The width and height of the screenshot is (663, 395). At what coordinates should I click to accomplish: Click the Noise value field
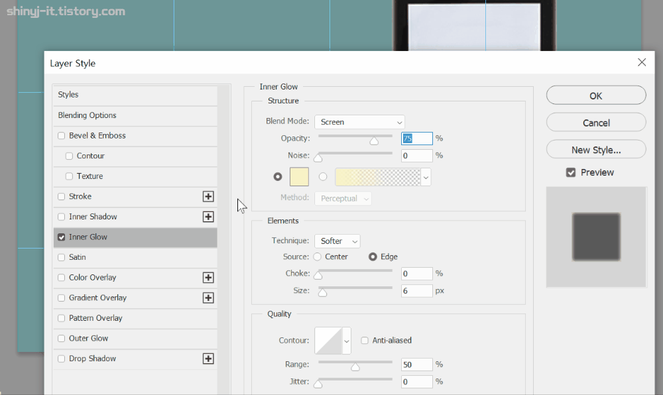417,156
